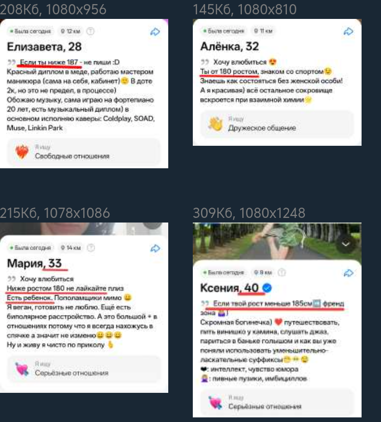This screenshot has height=422, width=381.
Task: Open the 1080x810 image thumbnail
Action: [x=277, y=82]
